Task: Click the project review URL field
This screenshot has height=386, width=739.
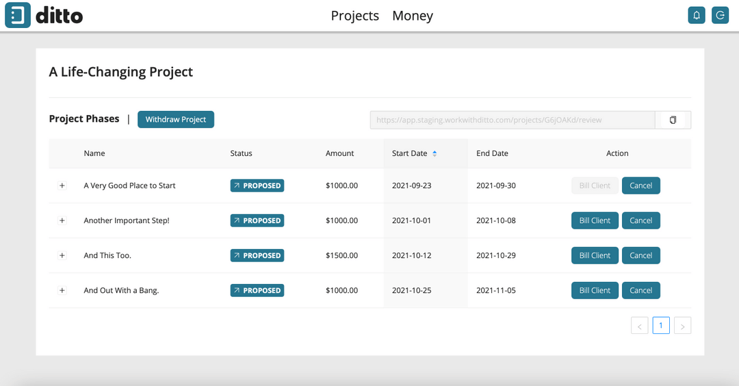Action: click(513, 120)
